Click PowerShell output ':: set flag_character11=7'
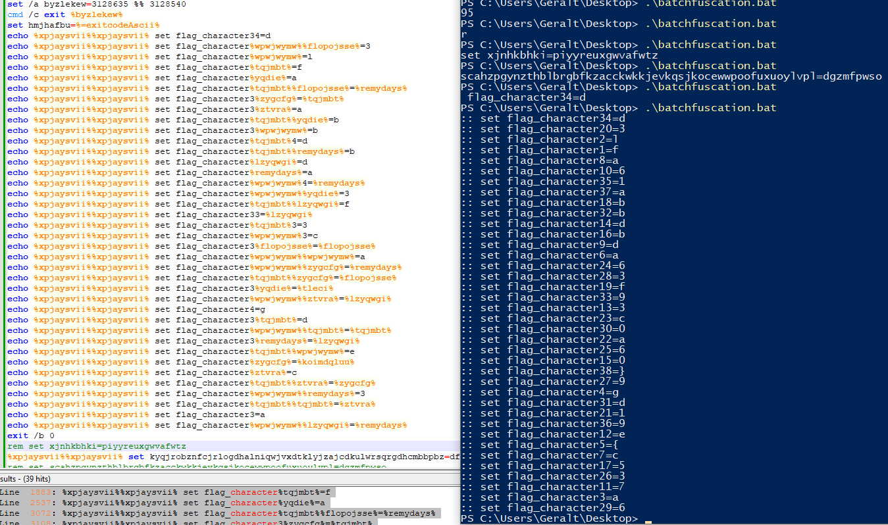The image size is (888, 525). click(x=544, y=487)
